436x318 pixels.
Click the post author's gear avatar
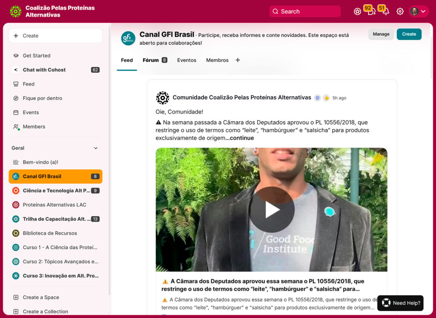[163, 98]
